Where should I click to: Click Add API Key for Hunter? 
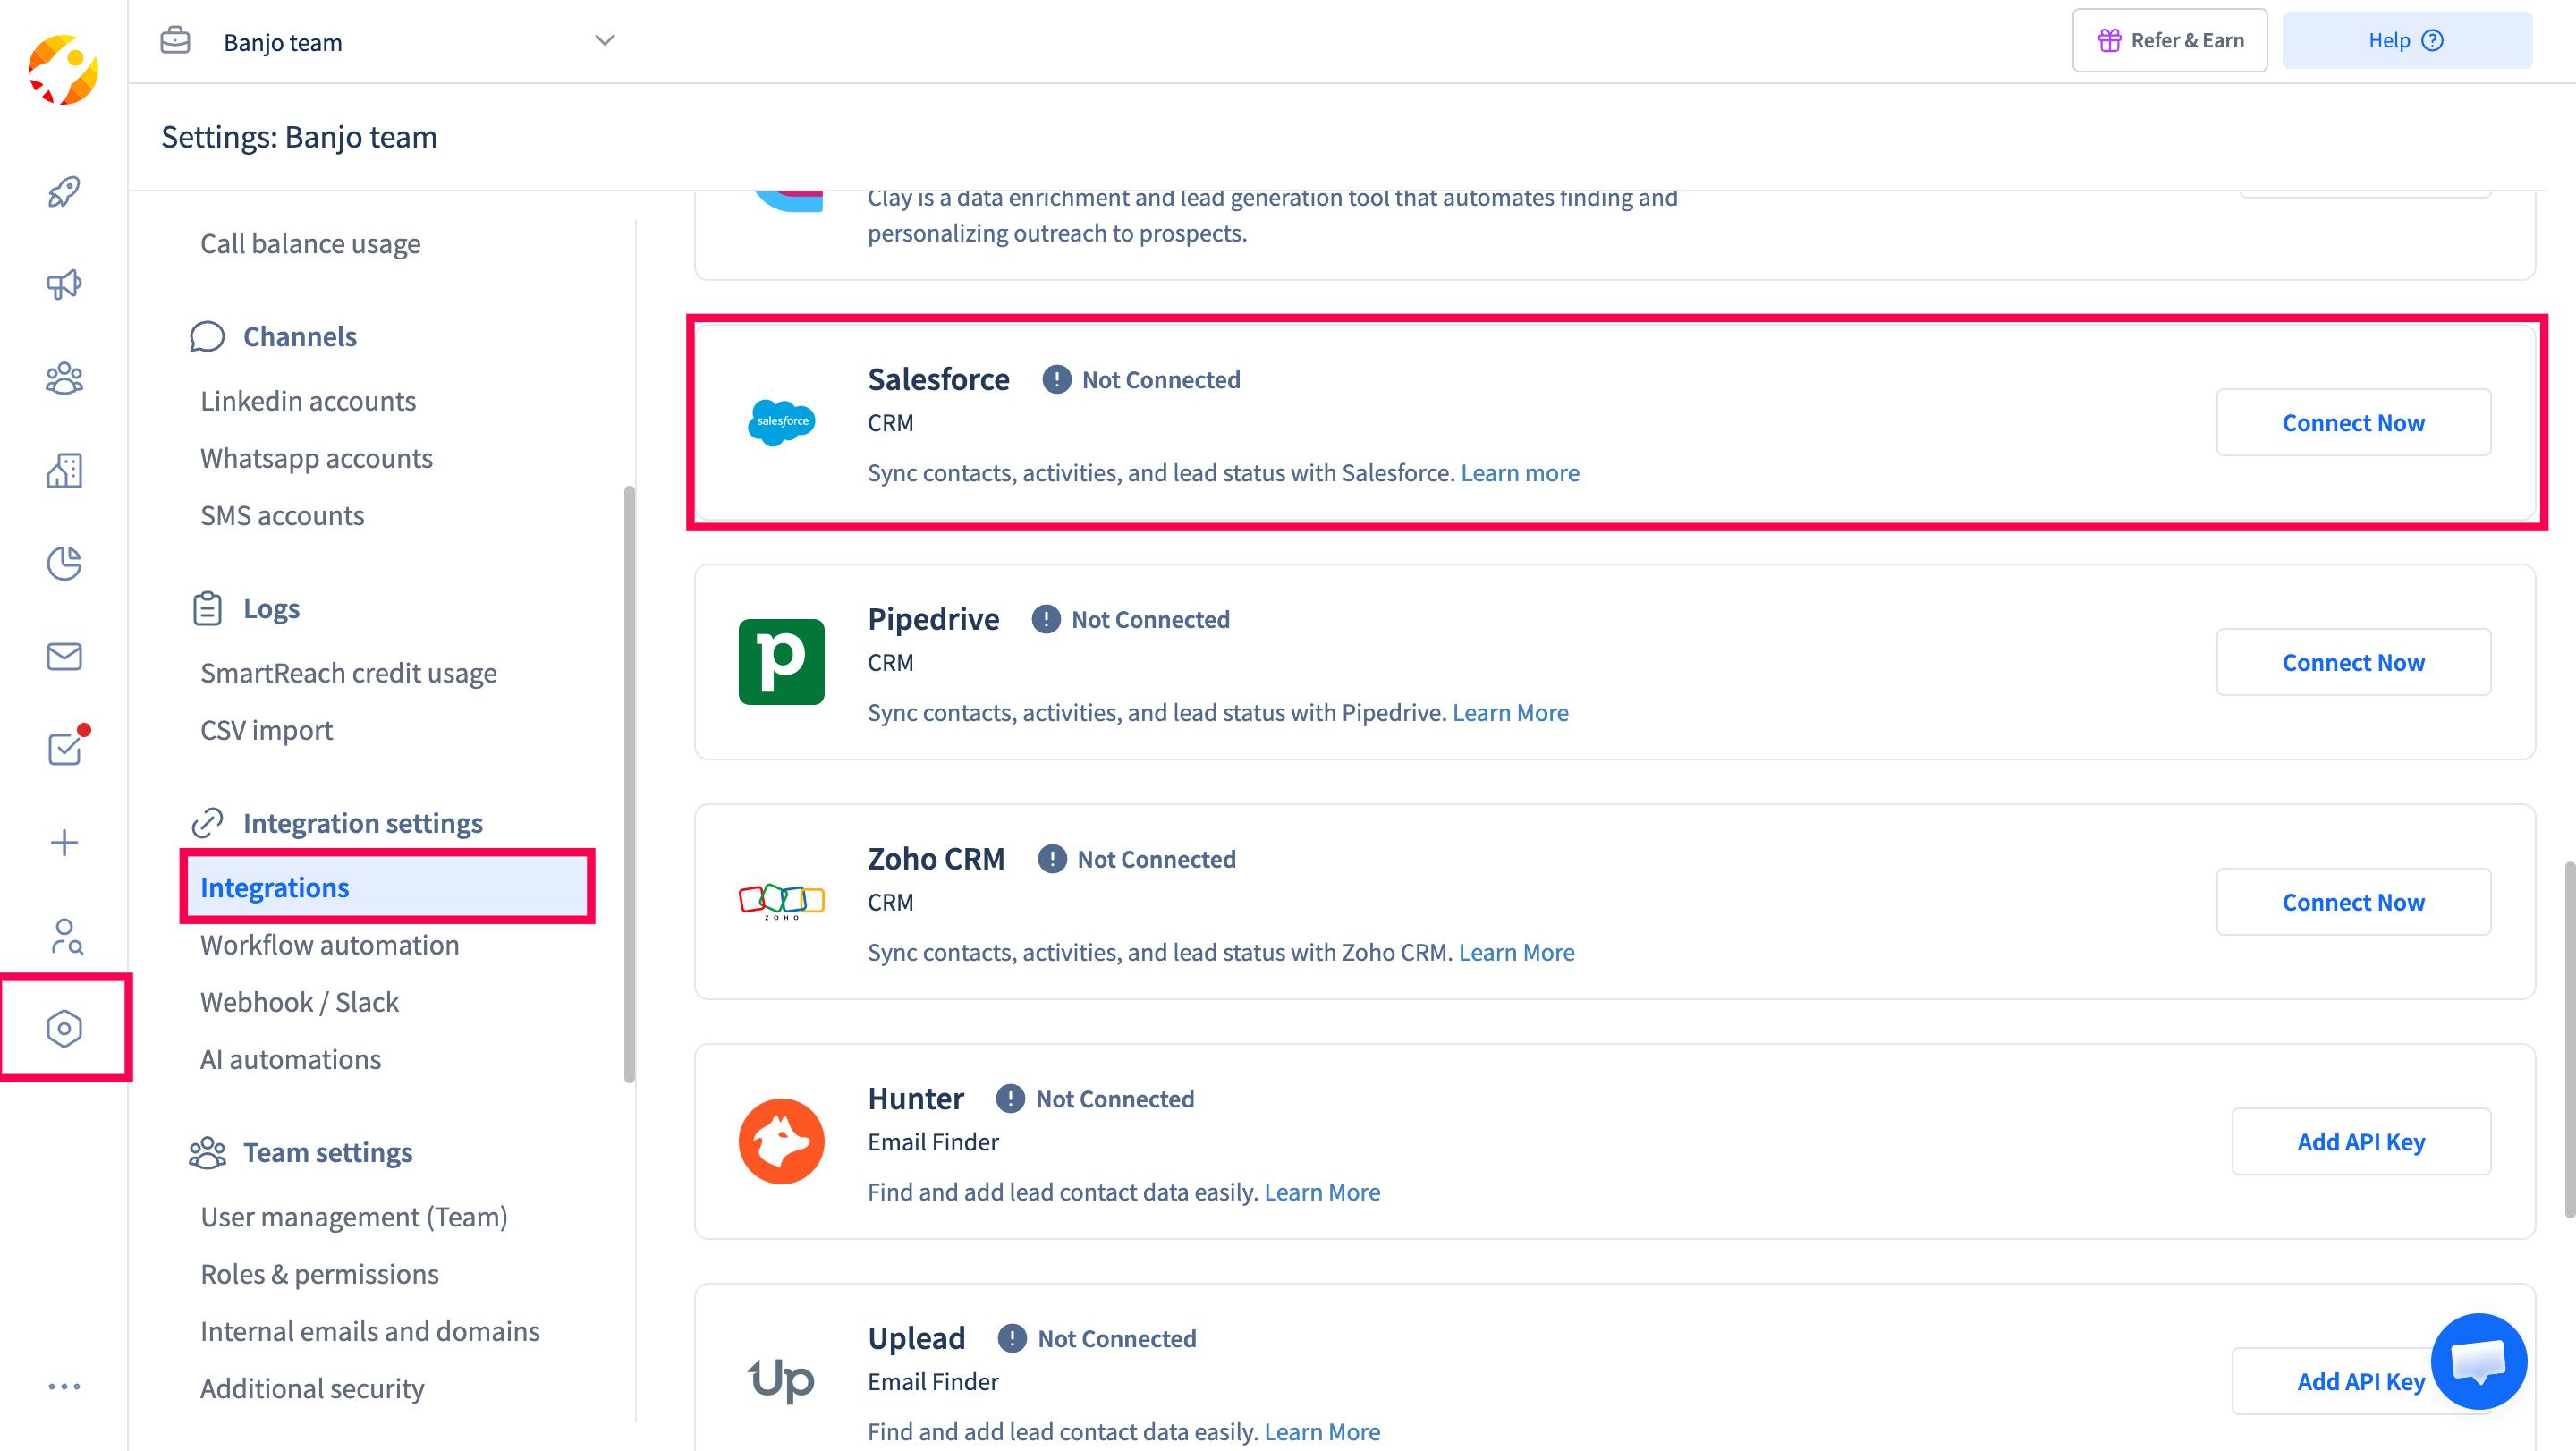pyautogui.click(x=2360, y=1142)
